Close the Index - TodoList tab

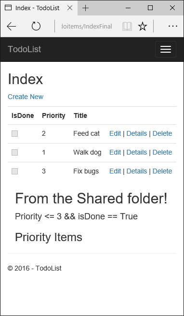click(x=70, y=8)
